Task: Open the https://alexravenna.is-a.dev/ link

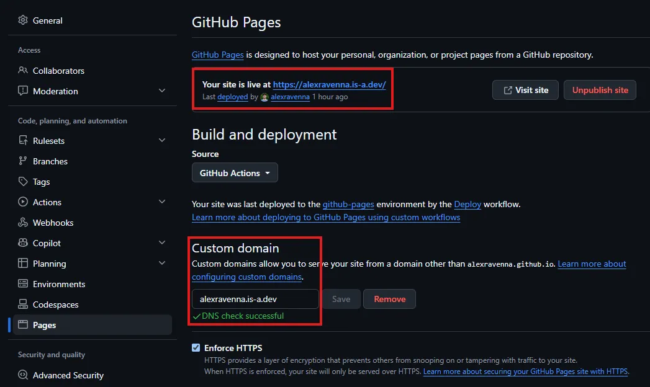Action: coord(329,84)
